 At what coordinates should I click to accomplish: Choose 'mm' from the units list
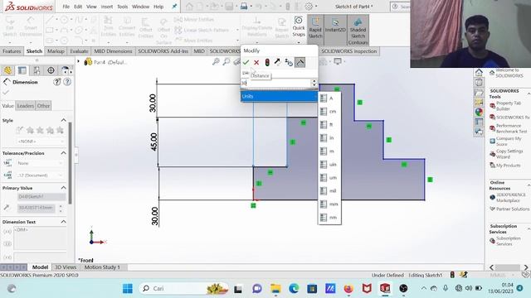point(329,204)
